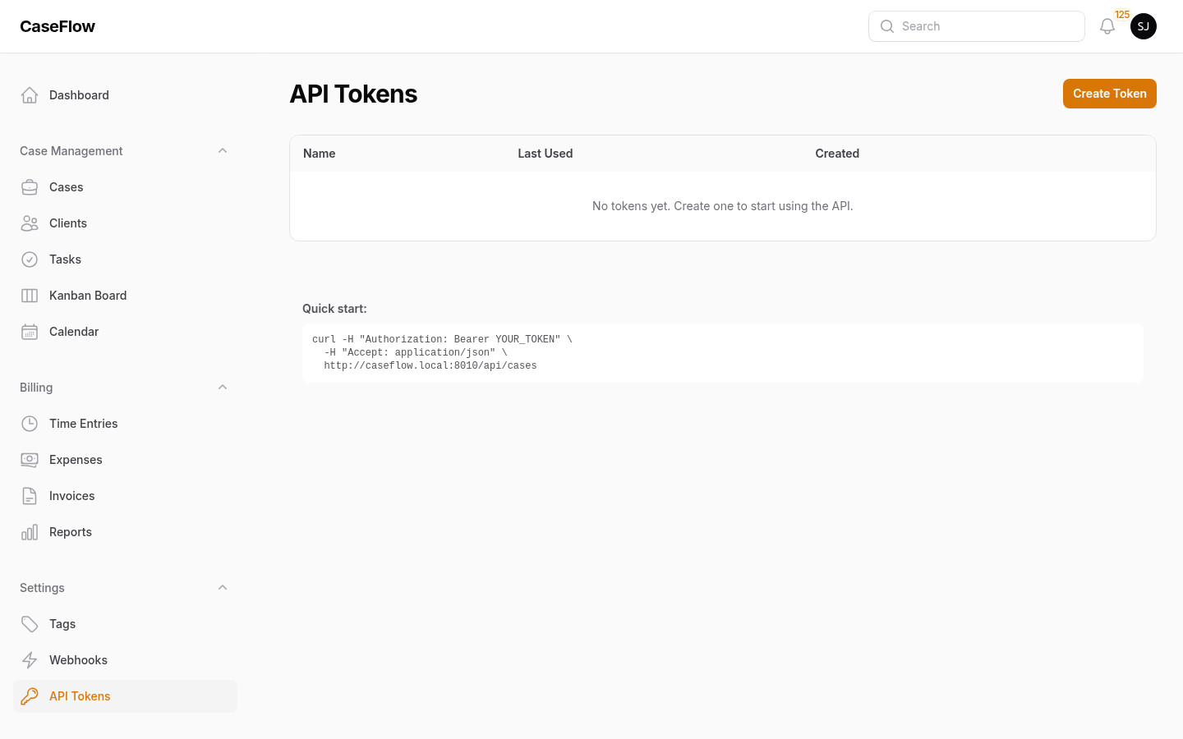Go to the Reports page
The width and height of the screenshot is (1183, 739).
71,532
